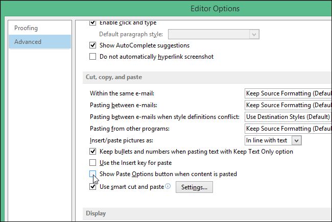Screen dimensions: 332x222
Task: Toggle Show AutoComplete suggestions checkbox
Action: [93, 45]
